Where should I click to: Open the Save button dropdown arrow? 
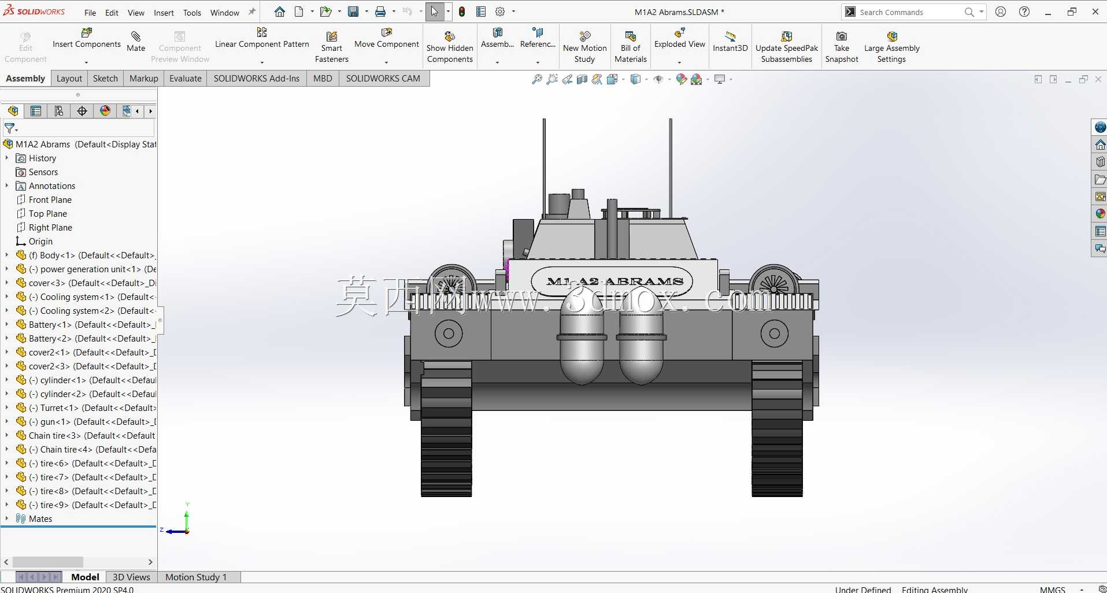click(366, 12)
